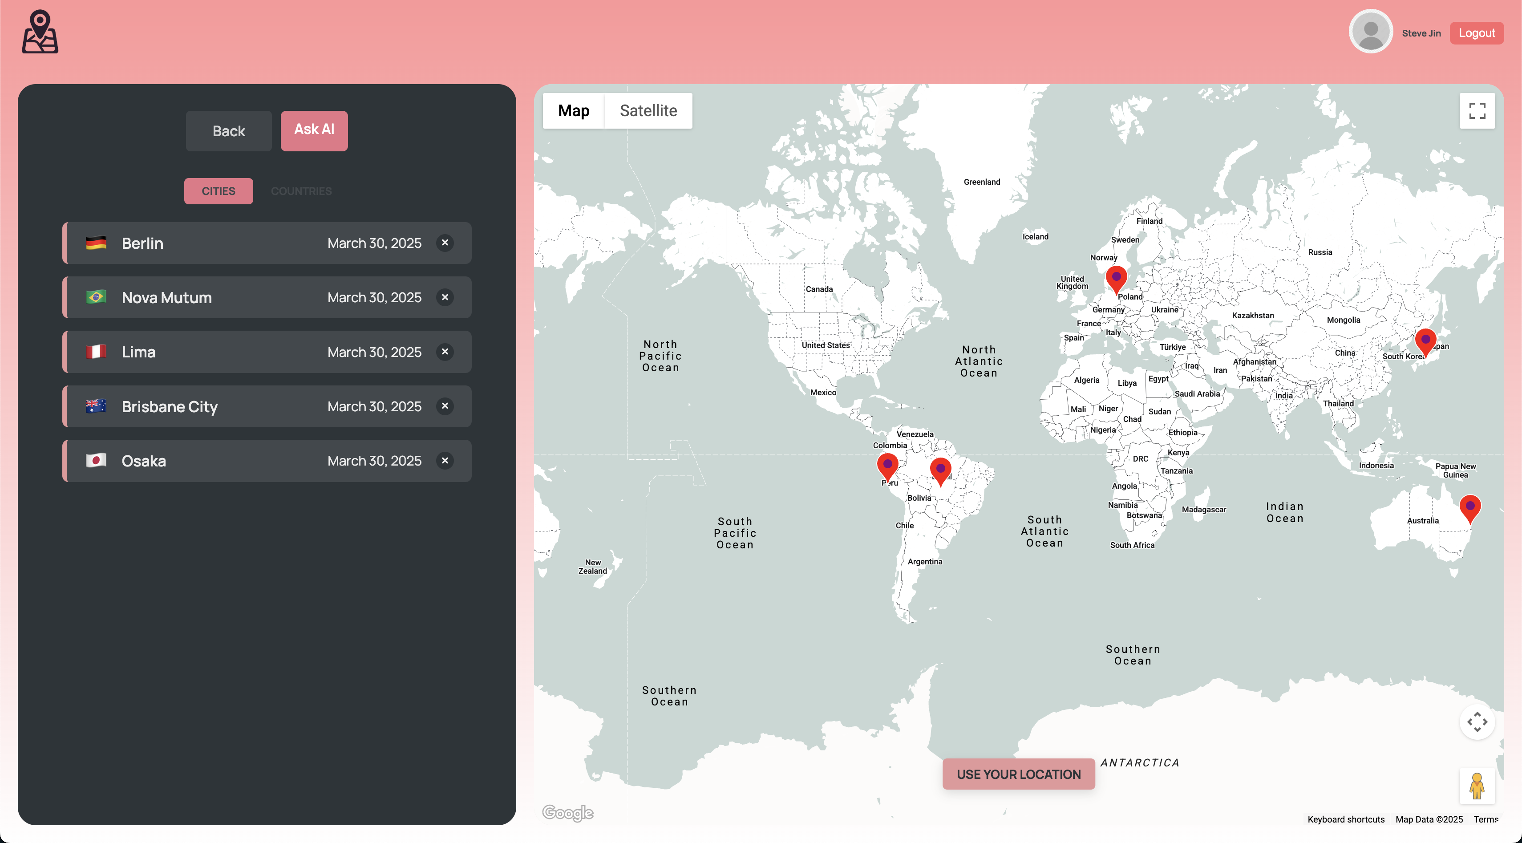Remove the Osaka city entry

pos(445,461)
